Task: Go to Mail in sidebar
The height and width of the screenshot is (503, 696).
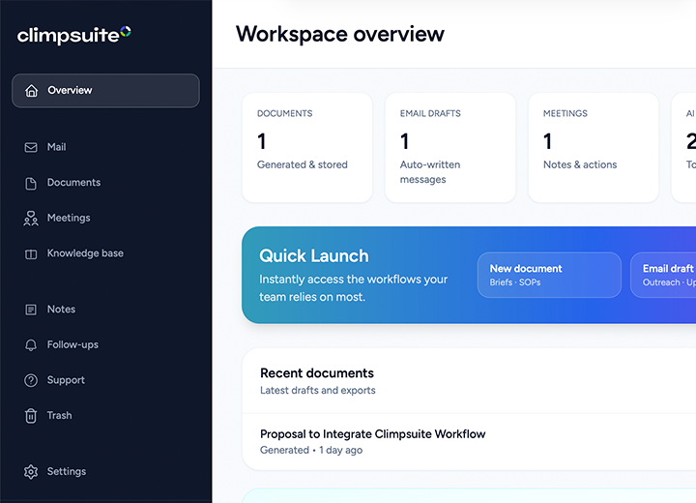Action: [56, 147]
